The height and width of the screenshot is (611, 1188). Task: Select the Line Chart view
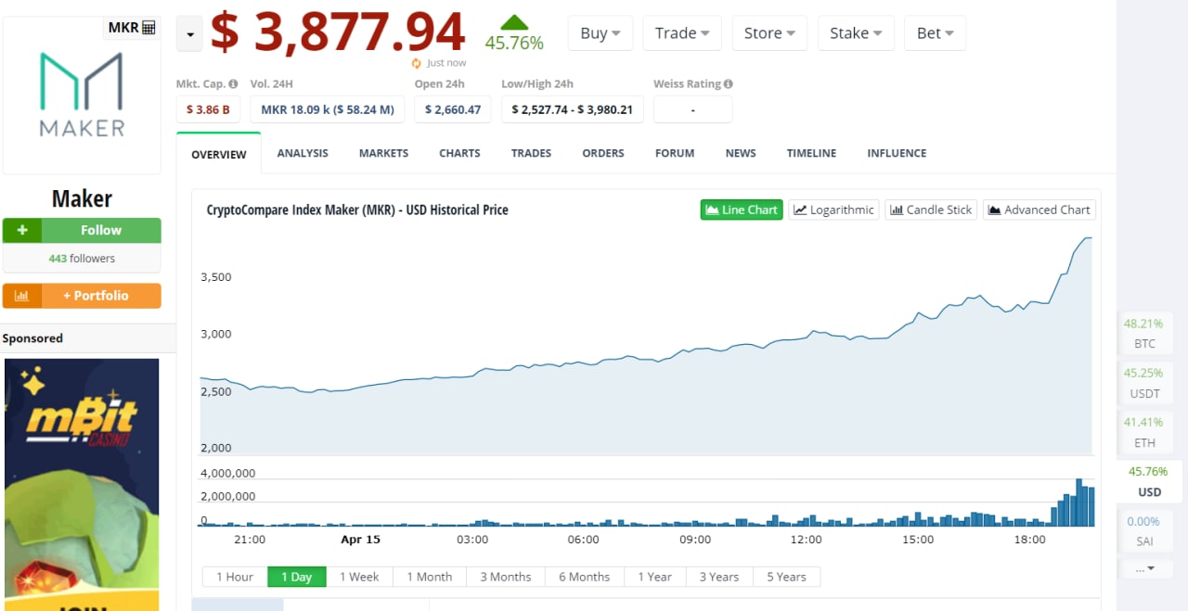(x=742, y=210)
